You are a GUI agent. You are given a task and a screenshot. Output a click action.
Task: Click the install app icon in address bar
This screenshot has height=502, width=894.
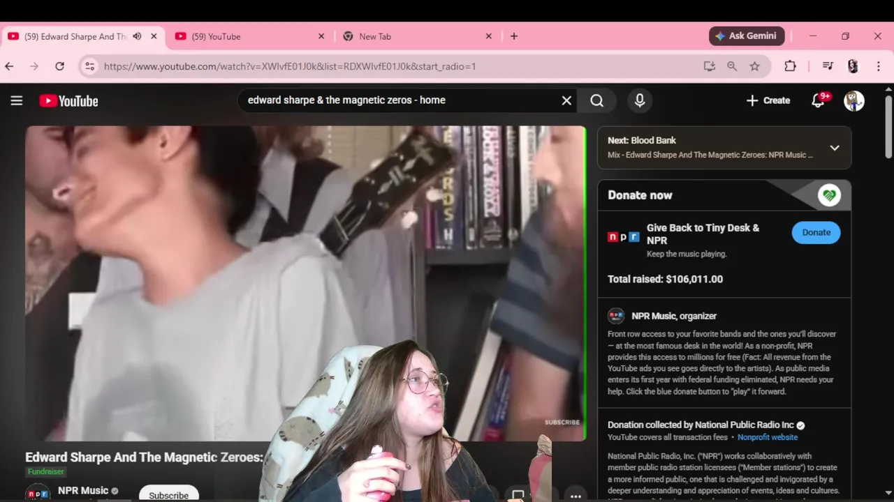pyautogui.click(x=710, y=66)
